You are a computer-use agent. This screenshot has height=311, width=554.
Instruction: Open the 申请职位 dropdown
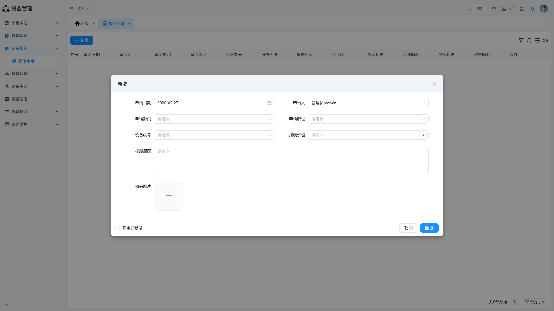point(368,119)
